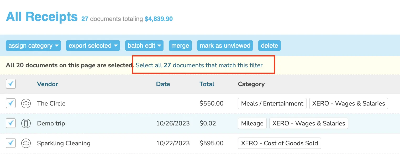400x154 pixels.
Task: Open the Demo trip receipt
Action: pyautogui.click(x=51, y=123)
